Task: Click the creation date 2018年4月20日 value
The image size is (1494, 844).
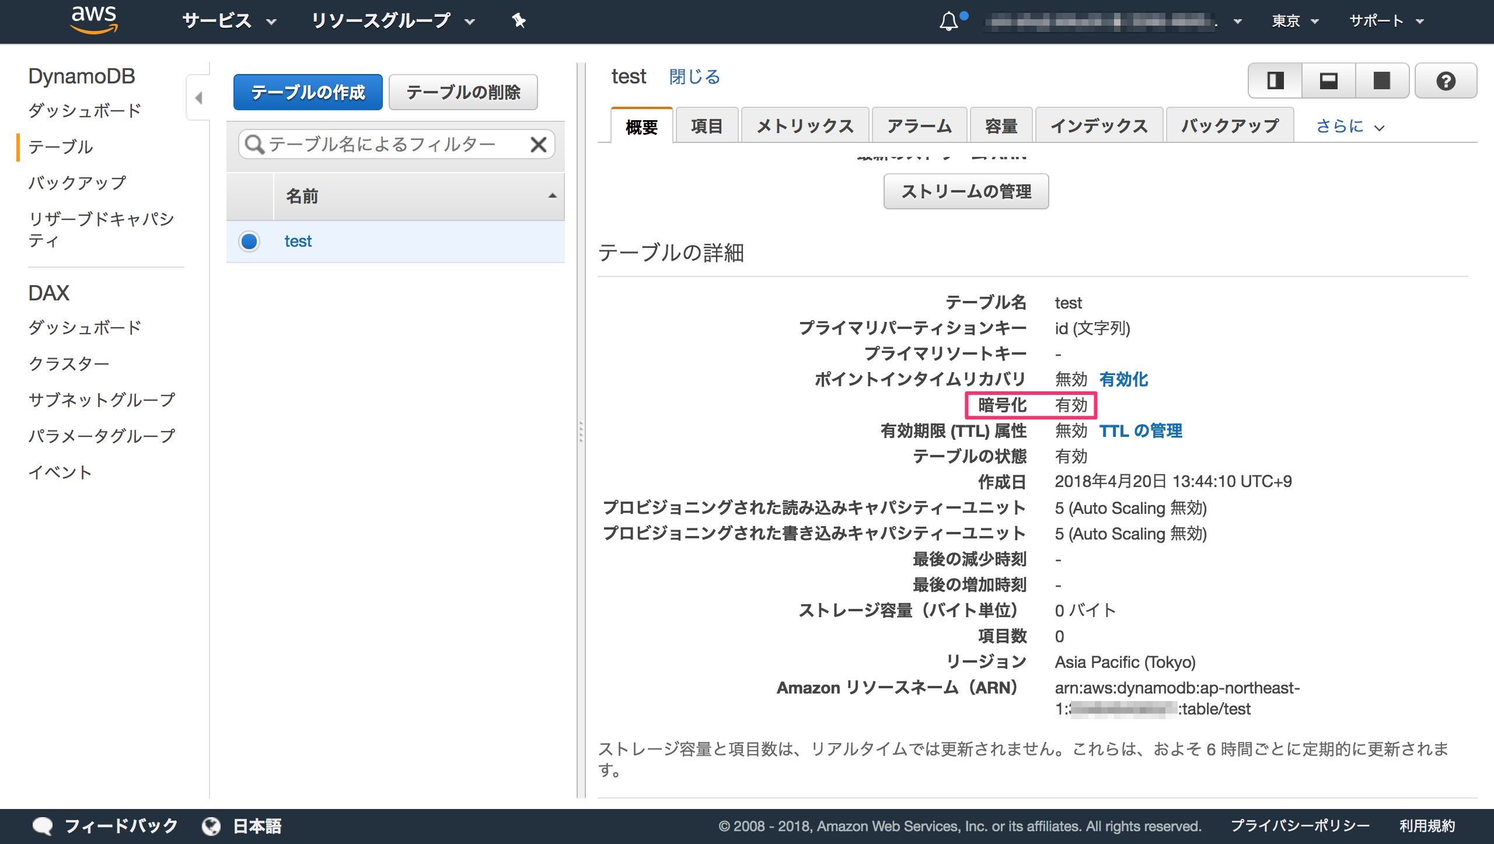Action: click(1173, 482)
